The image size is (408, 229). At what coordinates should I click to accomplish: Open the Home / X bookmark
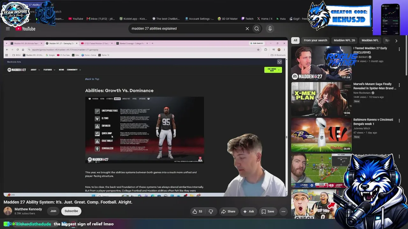click(265, 19)
